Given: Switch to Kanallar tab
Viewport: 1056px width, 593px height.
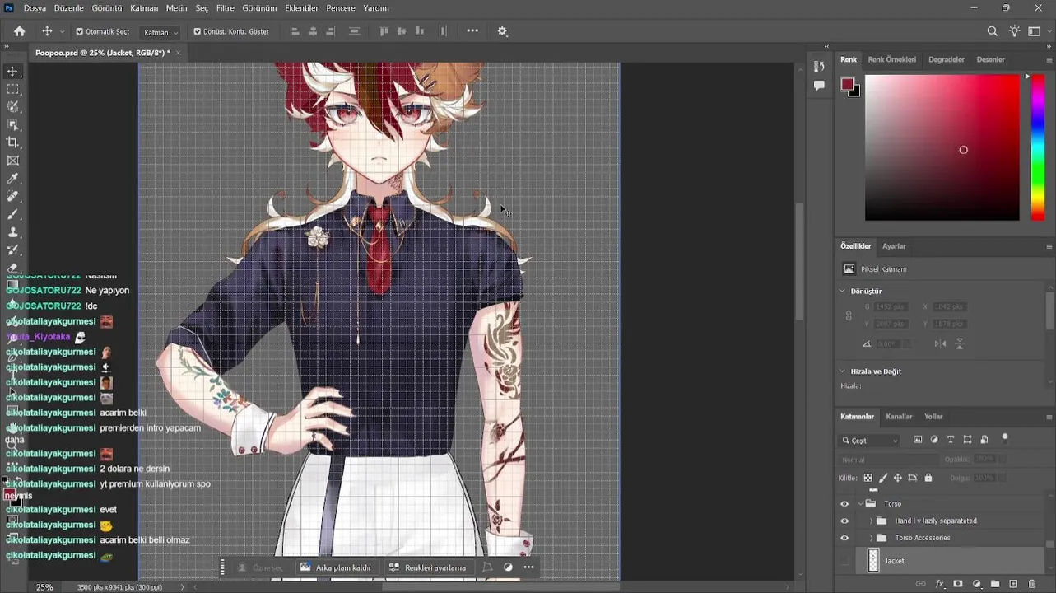Looking at the screenshot, I should click(899, 417).
